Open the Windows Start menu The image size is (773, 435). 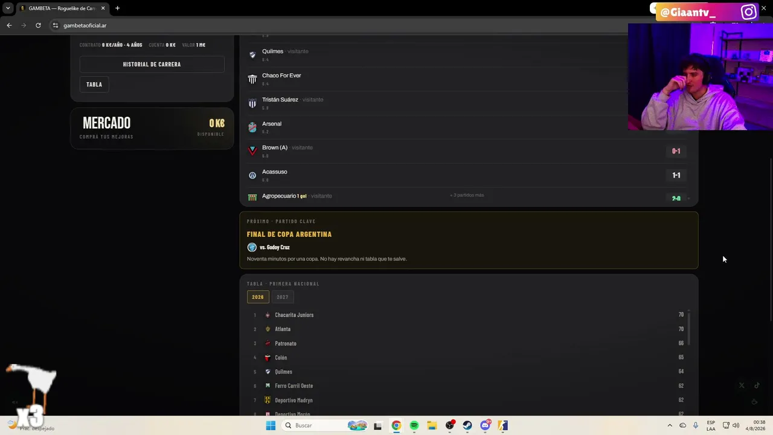point(271,425)
